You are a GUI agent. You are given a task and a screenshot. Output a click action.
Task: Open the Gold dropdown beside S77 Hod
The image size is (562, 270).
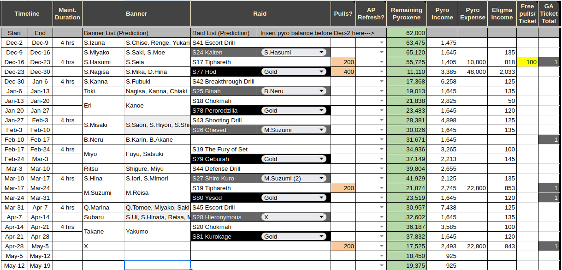click(x=294, y=72)
